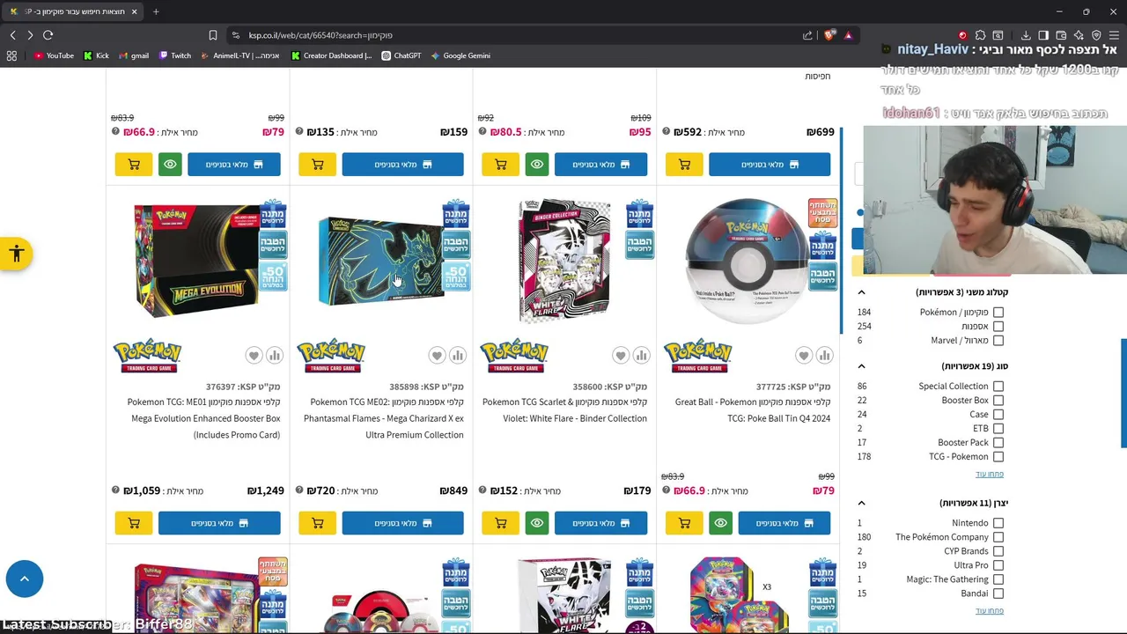This screenshot has width=1127, height=634.
Task: Check the אספנות subcategory filter
Action: click(998, 327)
